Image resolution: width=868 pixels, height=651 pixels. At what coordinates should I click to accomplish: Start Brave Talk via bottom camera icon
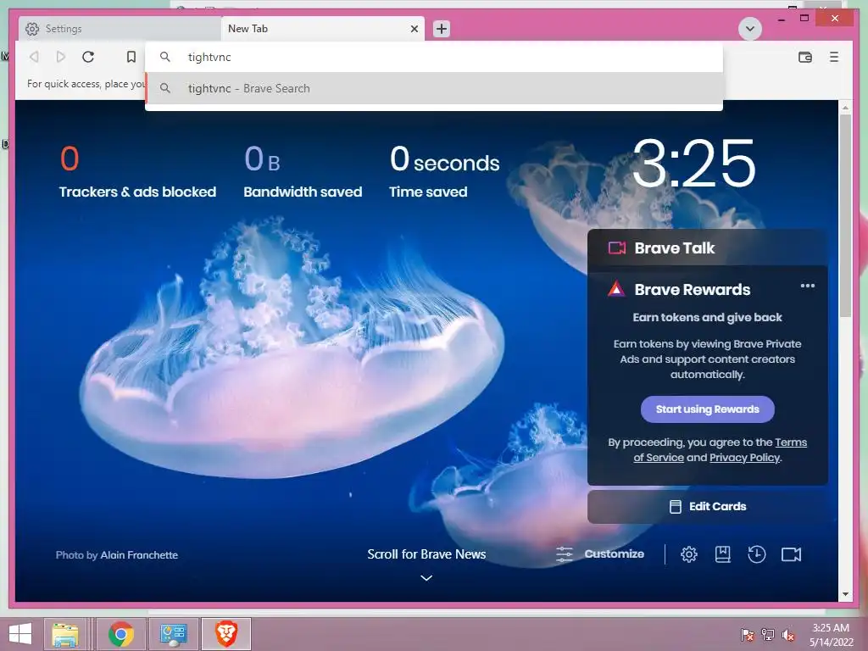791,554
